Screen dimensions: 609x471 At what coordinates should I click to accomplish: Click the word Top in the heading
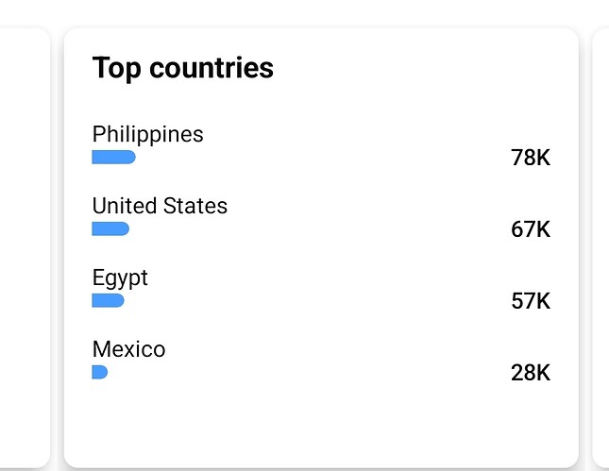116,68
